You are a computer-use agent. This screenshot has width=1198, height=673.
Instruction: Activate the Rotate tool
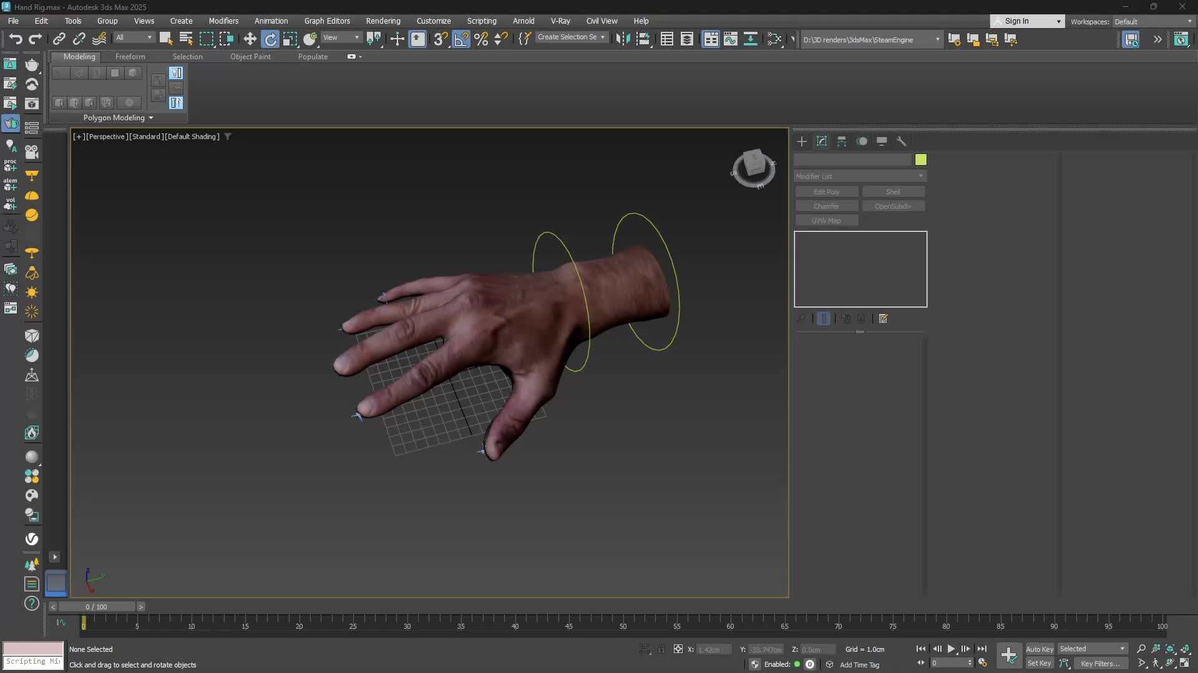pyautogui.click(x=270, y=39)
